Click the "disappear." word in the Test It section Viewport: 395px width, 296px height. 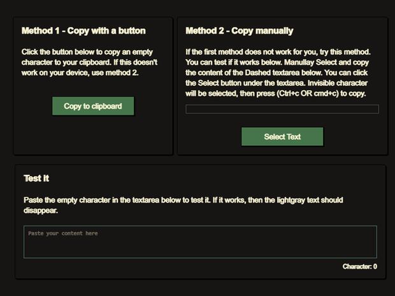coord(41,211)
